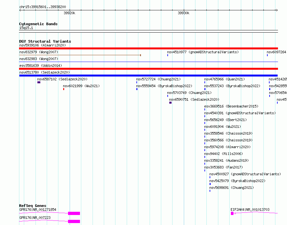Select the GPR176|NM_007223 gene label
This screenshot has height=225, width=287.
pos(35,218)
